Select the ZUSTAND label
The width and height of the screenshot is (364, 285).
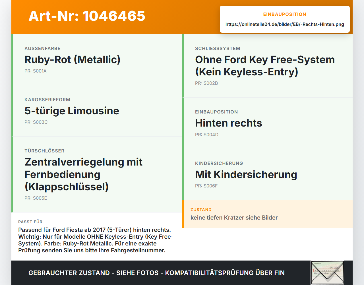(201, 210)
